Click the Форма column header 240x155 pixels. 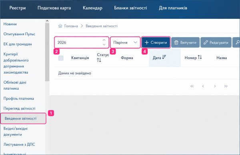[x=127, y=58]
